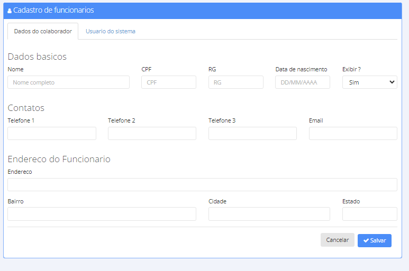Click the Exibir ? label

point(351,69)
